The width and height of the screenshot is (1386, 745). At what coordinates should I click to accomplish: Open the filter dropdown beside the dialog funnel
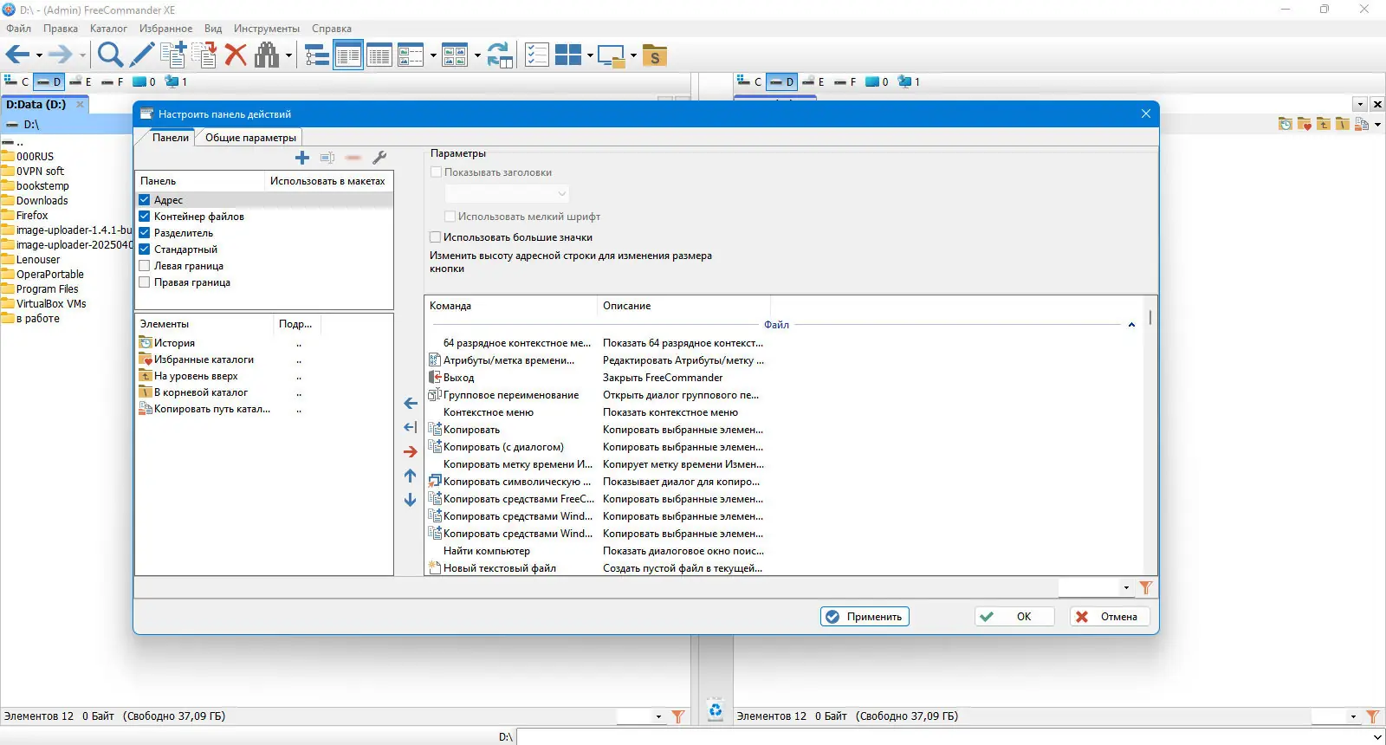[x=1126, y=588]
